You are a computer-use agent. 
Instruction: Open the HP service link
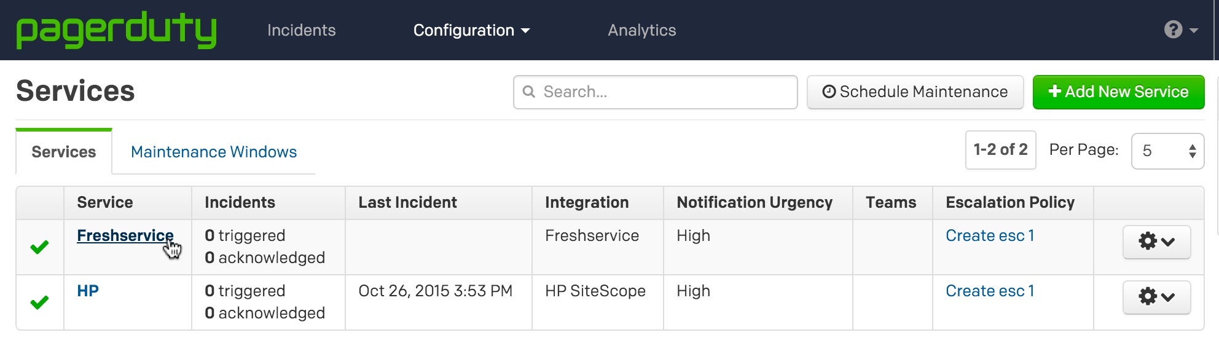[x=88, y=291]
